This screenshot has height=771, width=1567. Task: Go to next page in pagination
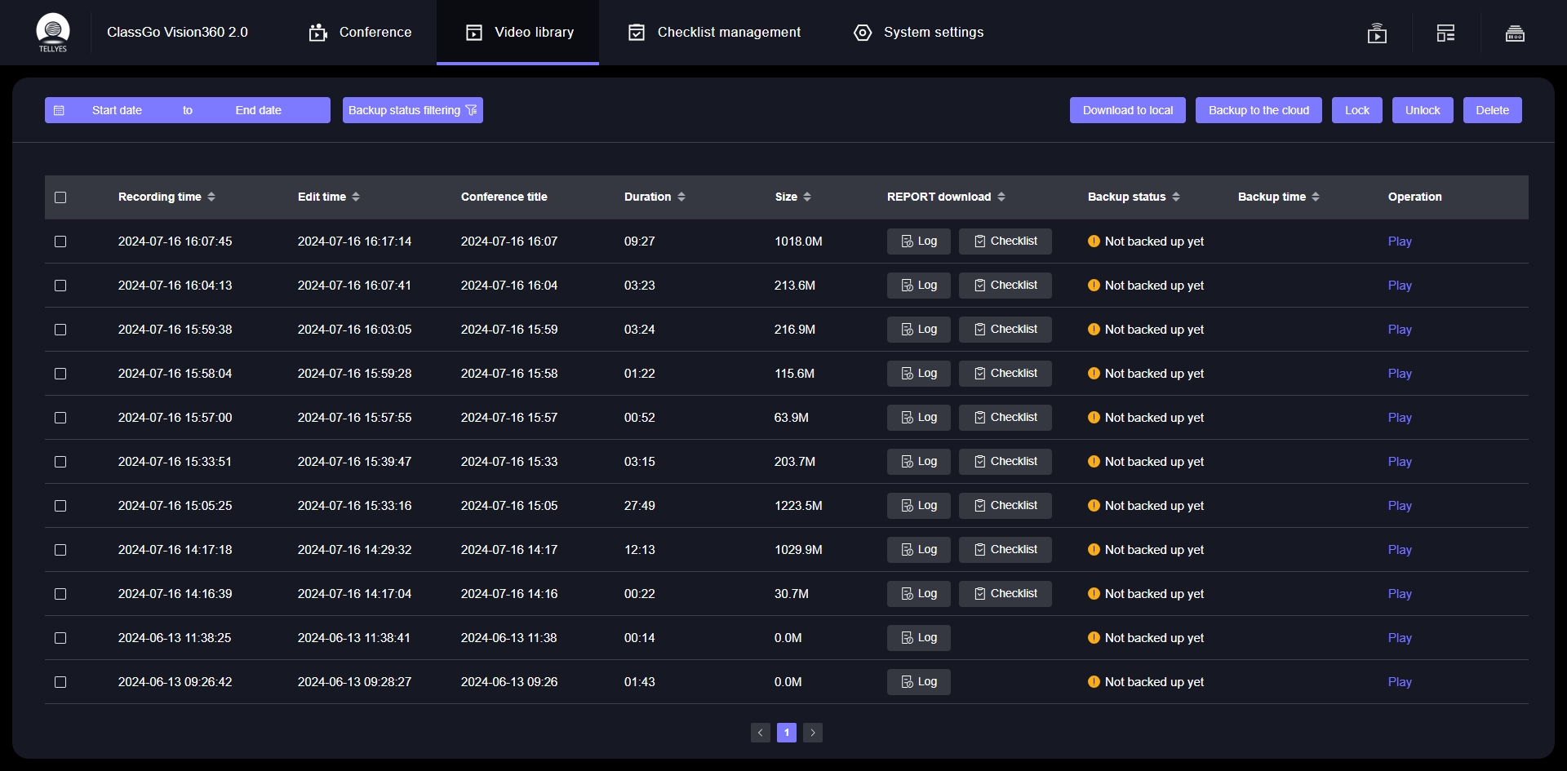tap(812, 733)
